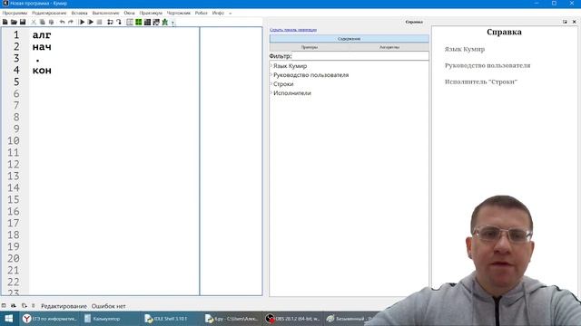Switch to OBS taskbar window
Screen dimensions: 581x326
292,319
